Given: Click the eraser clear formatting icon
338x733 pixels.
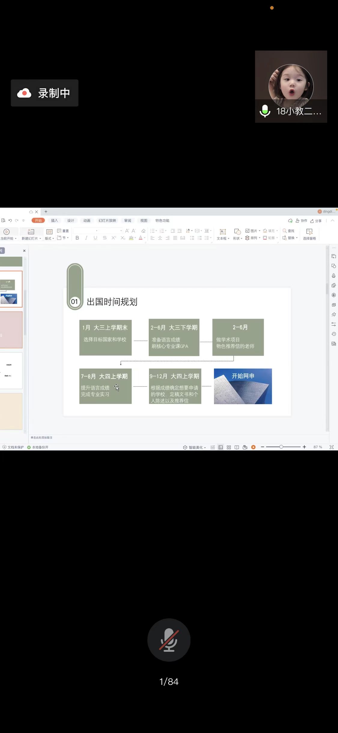Looking at the screenshot, I should pos(143,231).
